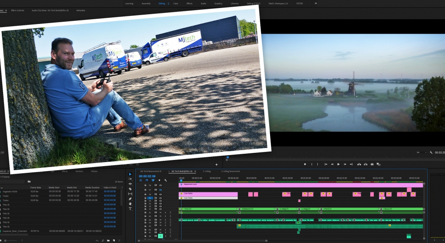Select the Ripple Edit tool

point(130,184)
